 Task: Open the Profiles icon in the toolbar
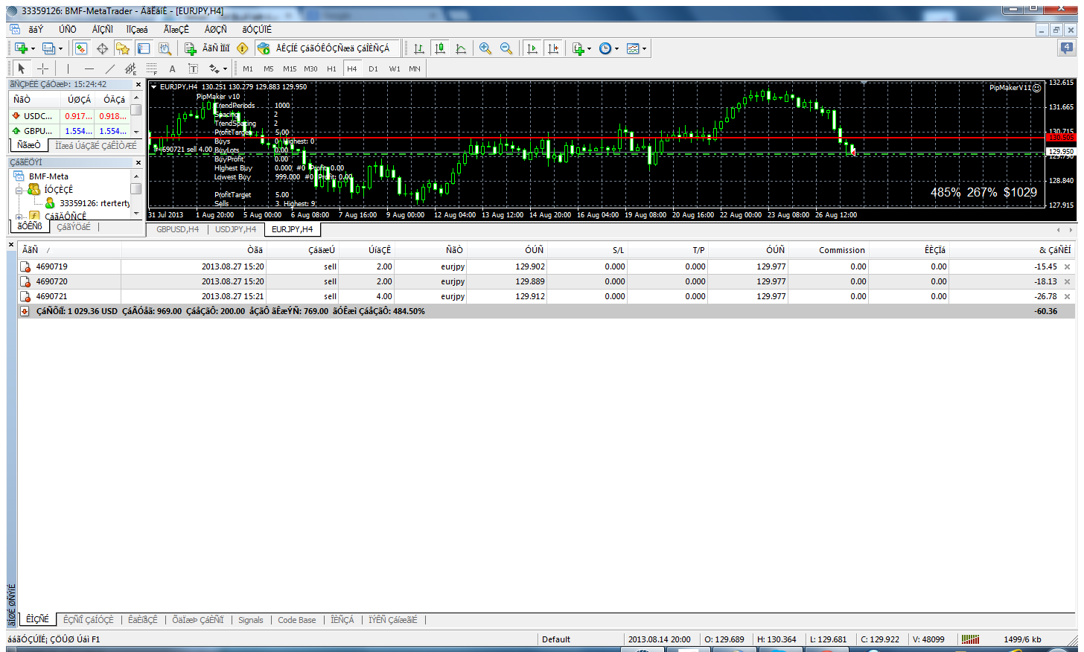[x=48, y=48]
